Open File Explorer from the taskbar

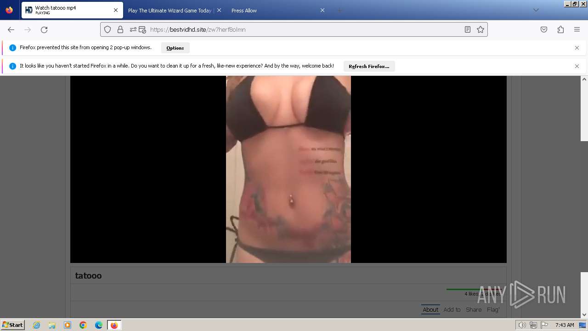[52, 325]
